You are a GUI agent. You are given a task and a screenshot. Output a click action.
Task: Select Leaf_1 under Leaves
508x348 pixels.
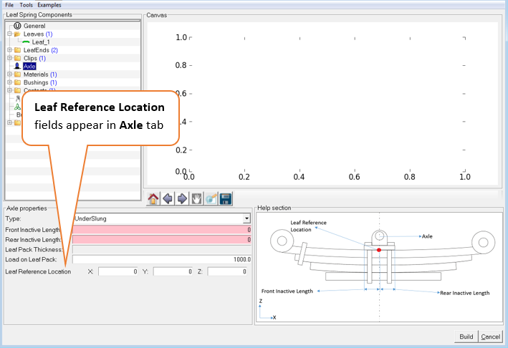point(40,42)
